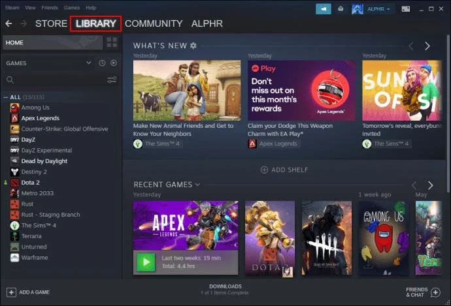Click the Add a Game plus icon
Image resolution: width=451 pixels, height=306 pixels.
click(x=11, y=292)
